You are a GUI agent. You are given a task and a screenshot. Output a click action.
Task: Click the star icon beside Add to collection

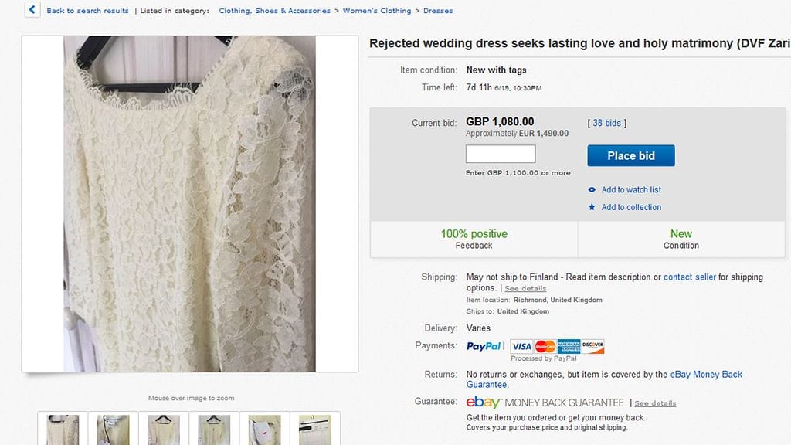tap(592, 207)
